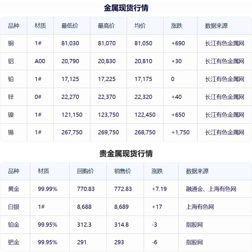Click the 长江有色金属网 source in 锌 row
The width and height of the screenshot is (252, 252).
pyautogui.click(x=225, y=97)
